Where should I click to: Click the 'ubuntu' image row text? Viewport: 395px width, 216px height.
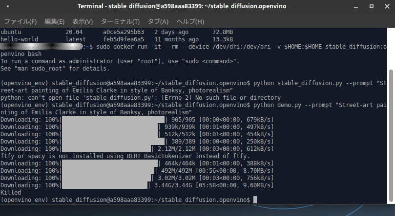pyautogui.click(x=11, y=32)
